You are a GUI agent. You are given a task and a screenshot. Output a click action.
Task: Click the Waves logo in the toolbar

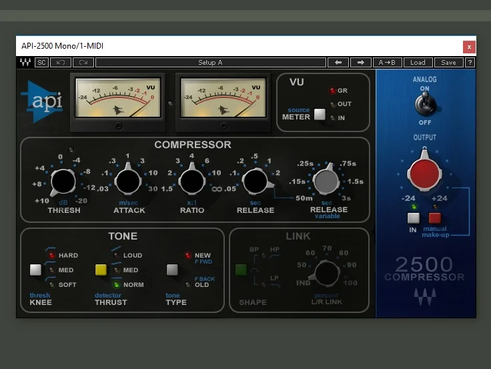pos(25,62)
